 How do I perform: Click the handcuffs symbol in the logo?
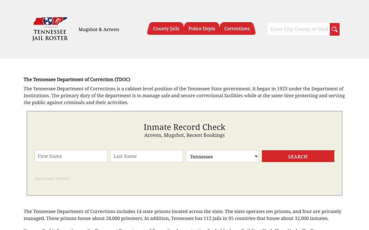tap(58, 21)
